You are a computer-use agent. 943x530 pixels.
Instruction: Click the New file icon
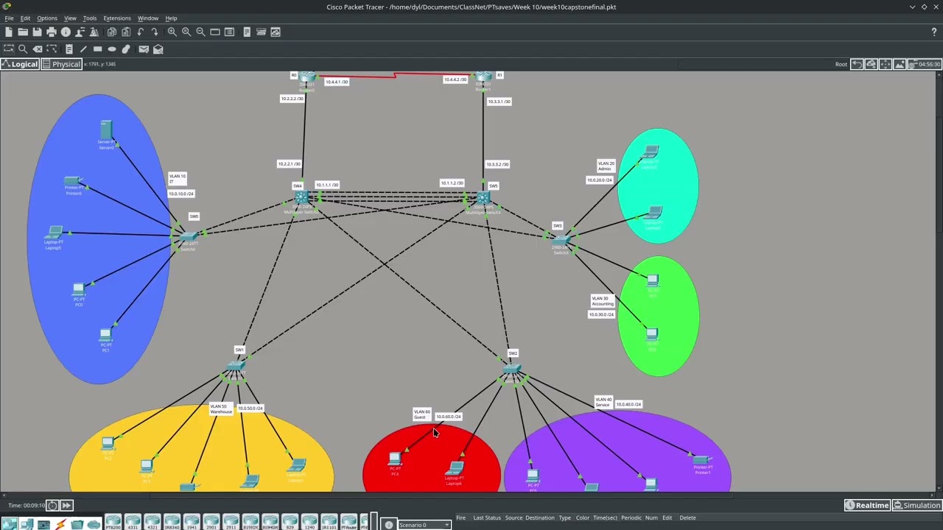coord(9,32)
